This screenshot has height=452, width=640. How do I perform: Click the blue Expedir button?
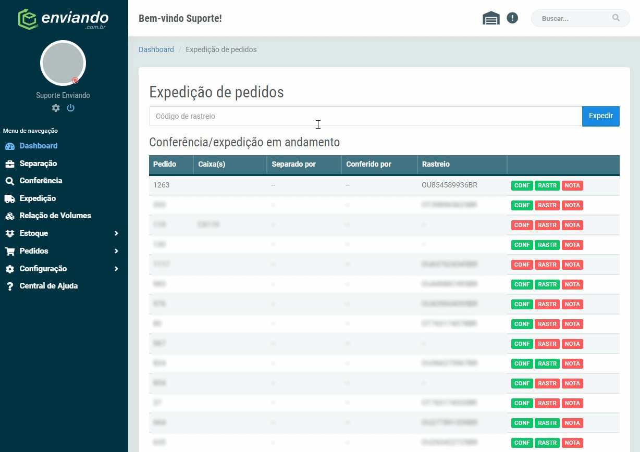[x=601, y=116]
